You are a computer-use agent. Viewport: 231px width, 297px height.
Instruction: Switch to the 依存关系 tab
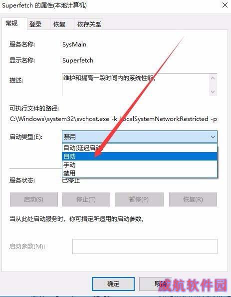[89, 24]
